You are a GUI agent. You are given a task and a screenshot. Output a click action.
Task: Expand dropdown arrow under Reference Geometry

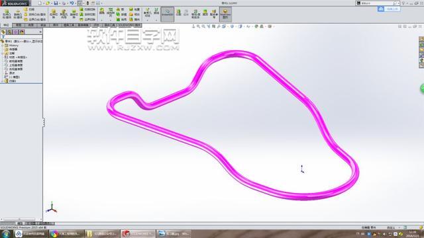[147, 20]
